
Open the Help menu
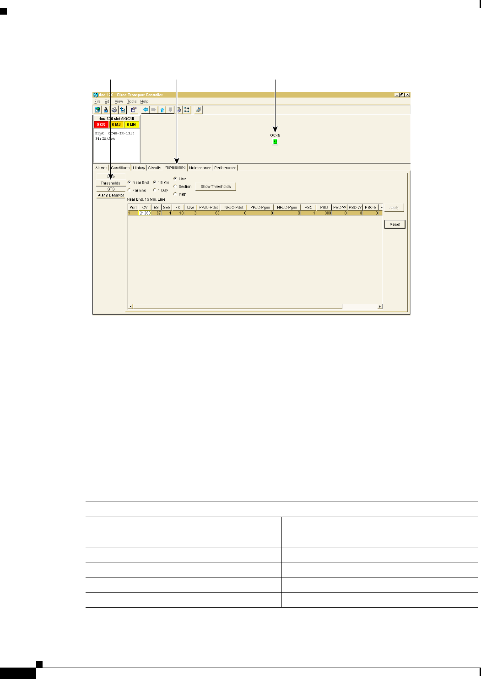pyautogui.click(x=144, y=102)
